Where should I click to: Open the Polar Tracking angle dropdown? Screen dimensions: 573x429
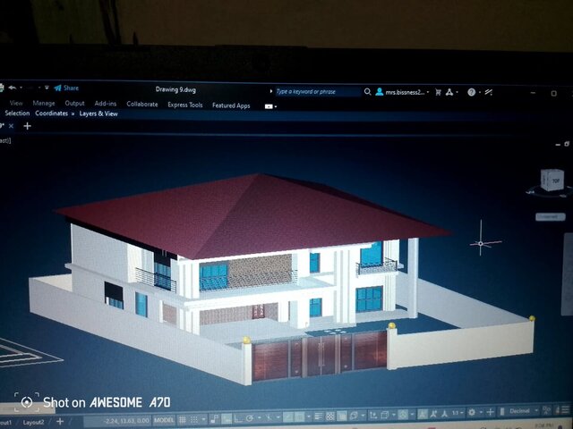[x=260, y=417]
